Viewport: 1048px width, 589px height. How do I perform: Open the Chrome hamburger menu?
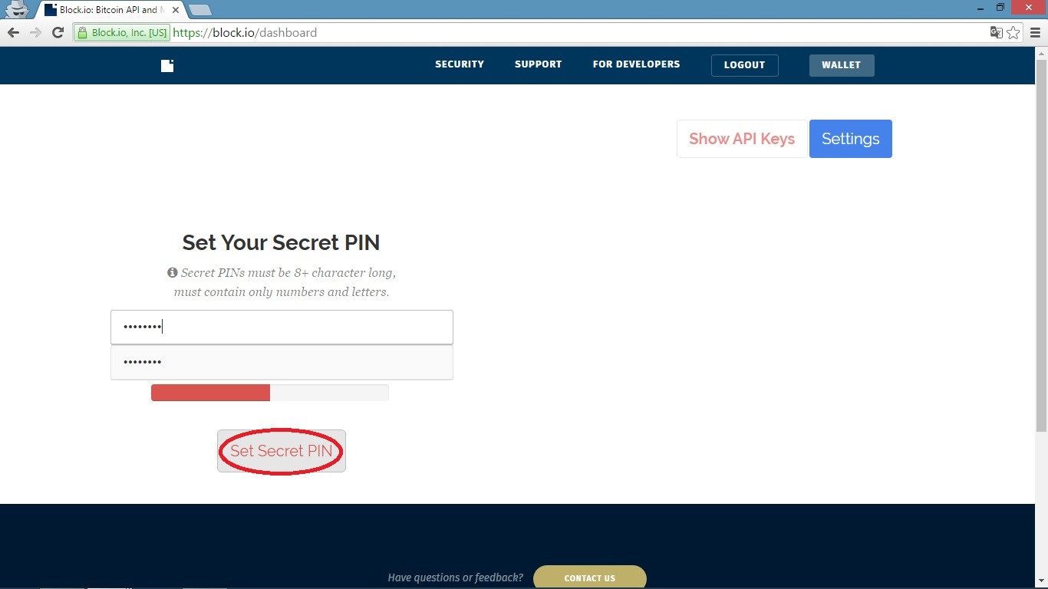pyautogui.click(x=1035, y=32)
